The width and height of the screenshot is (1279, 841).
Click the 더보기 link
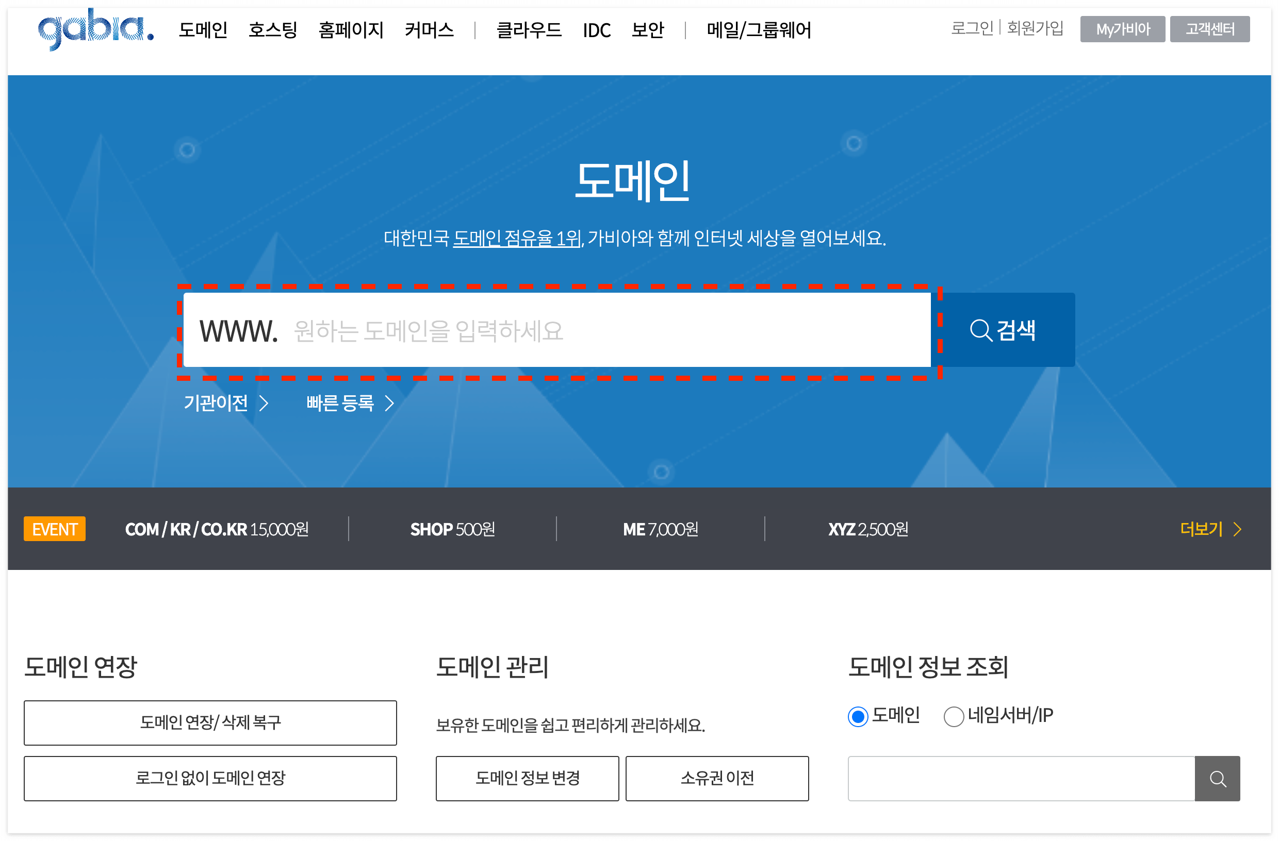[1202, 529]
